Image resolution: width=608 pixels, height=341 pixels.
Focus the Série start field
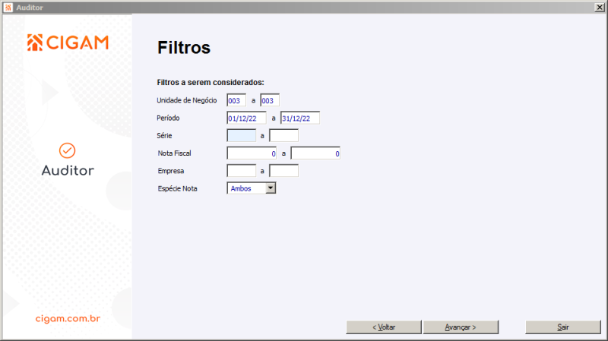241,136
